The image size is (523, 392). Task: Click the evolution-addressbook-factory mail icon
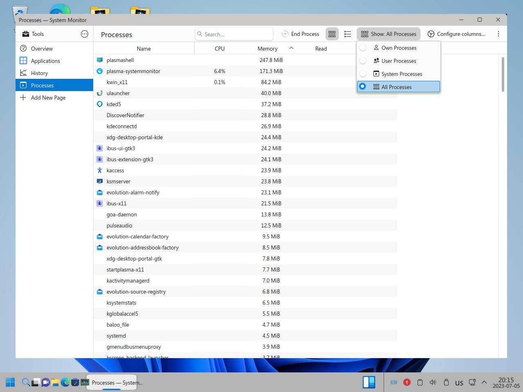(99, 247)
